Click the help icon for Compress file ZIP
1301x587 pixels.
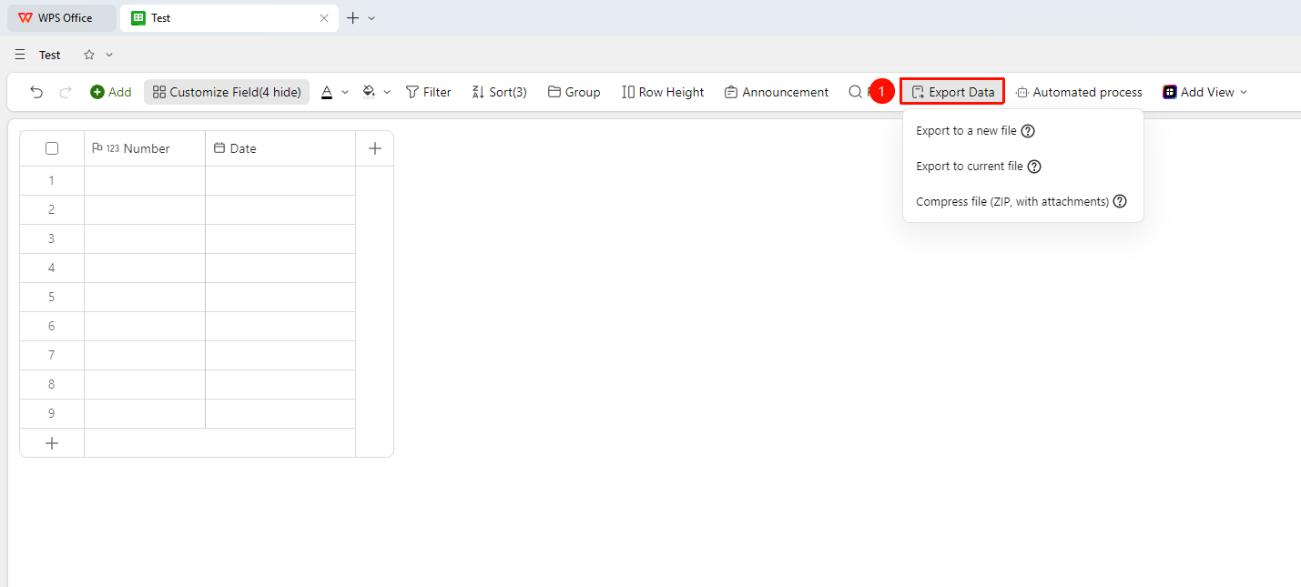tap(1120, 202)
